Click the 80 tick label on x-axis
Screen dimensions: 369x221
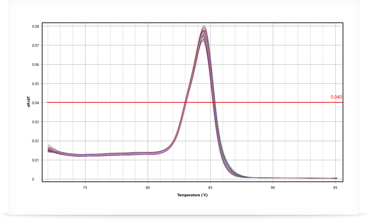pos(147,188)
